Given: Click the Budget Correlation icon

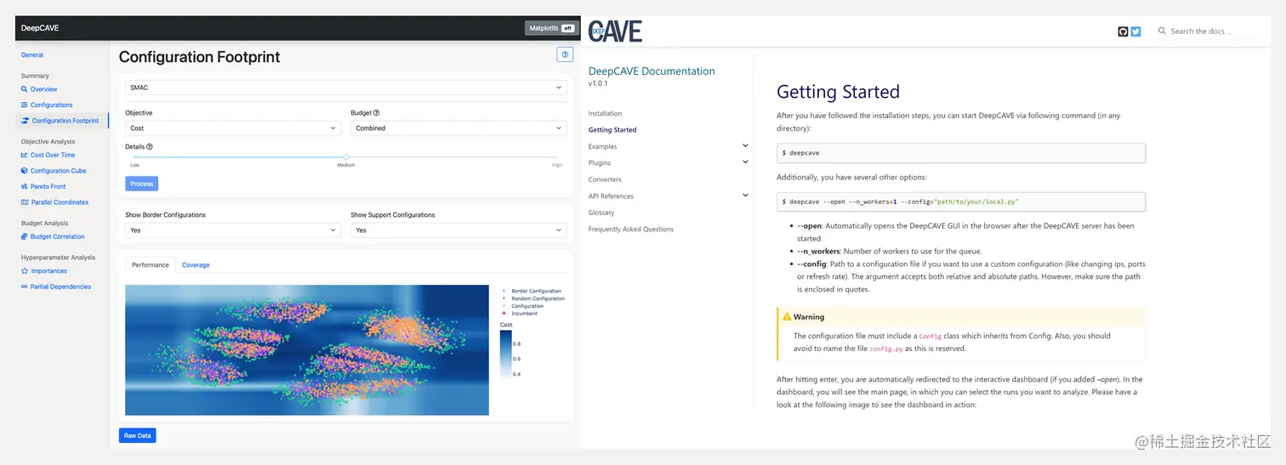Looking at the screenshot, I should coord(24,237).
